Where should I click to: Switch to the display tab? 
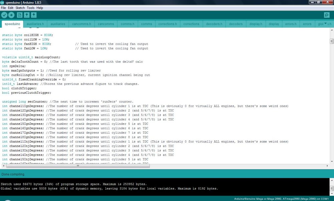(274, 24)
